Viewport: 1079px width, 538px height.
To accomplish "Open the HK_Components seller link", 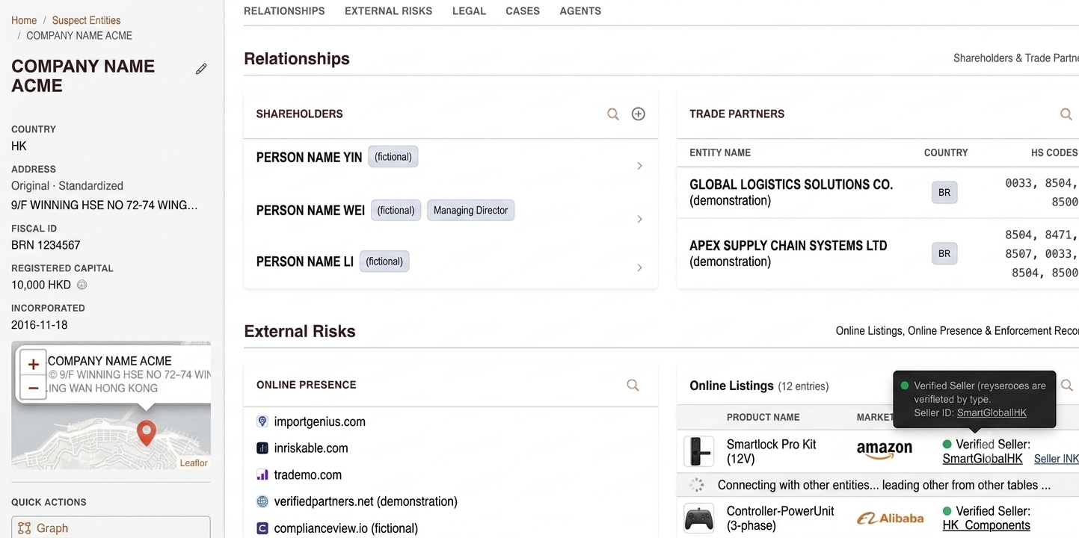I will pos(986,525).
